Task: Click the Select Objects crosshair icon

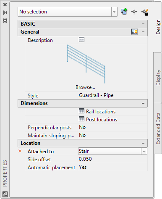Action: tap(134, 12)
